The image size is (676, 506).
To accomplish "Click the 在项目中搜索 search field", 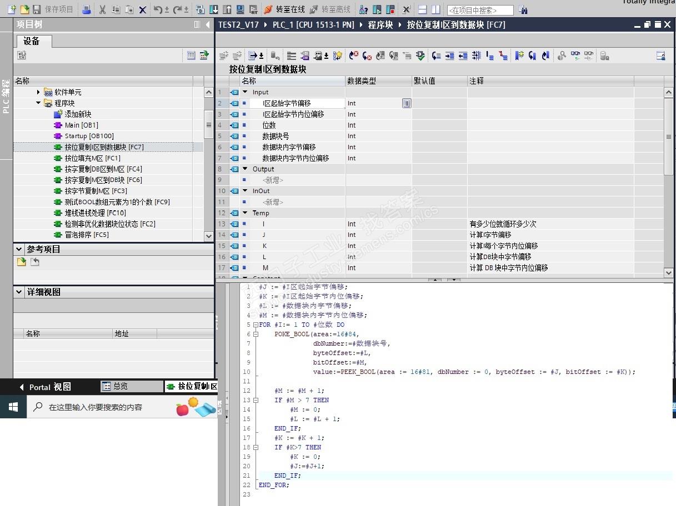I will [x=480, y=10].
